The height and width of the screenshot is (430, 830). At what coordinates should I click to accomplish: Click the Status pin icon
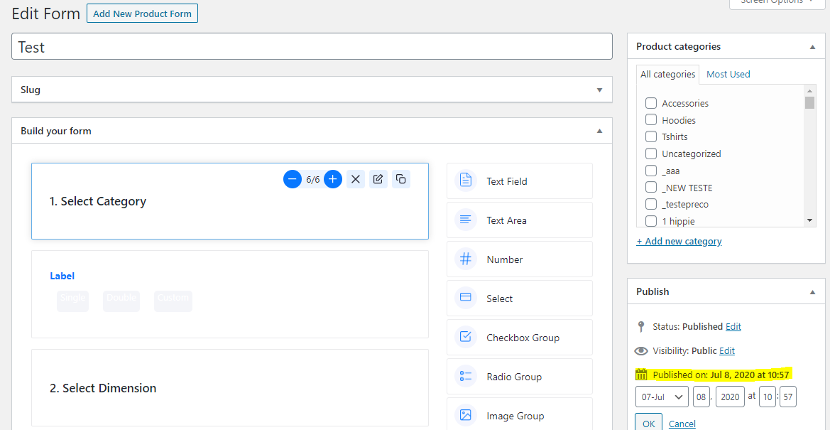[x=641, y=326]
